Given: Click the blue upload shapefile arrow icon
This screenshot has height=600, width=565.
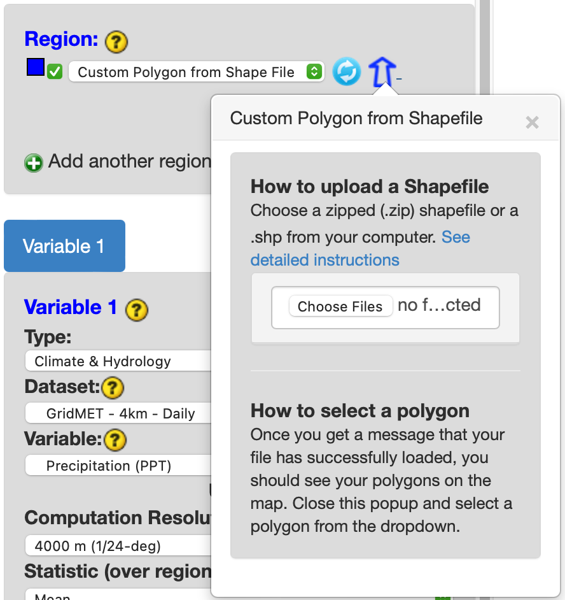Looking at the screenshot, I should pos(382,71).
